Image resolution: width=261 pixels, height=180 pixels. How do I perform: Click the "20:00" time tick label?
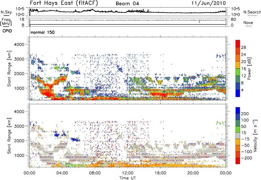(x=193, y=173)
